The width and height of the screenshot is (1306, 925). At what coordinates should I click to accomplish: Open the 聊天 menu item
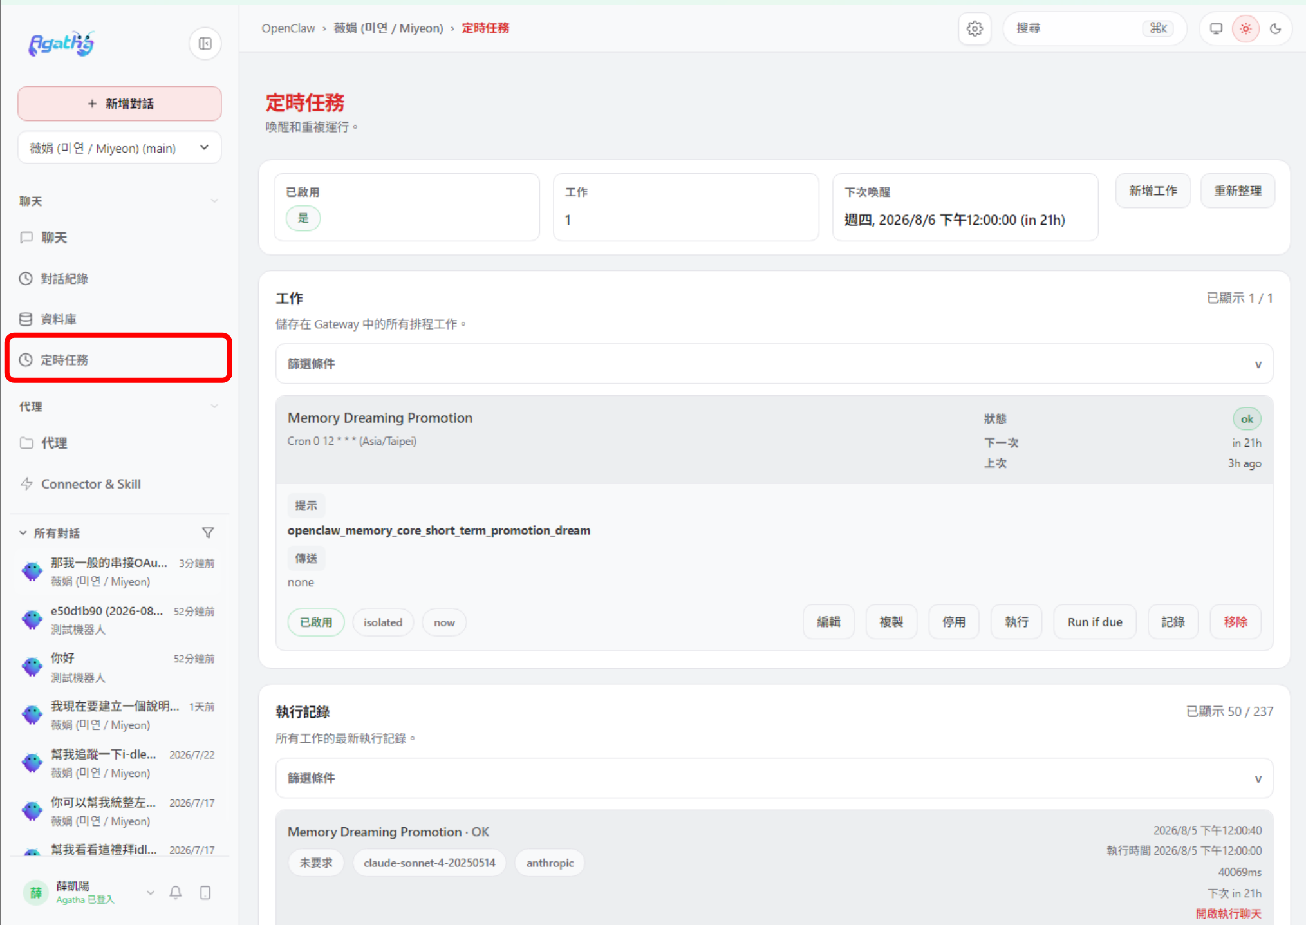[x=119, y=238]
